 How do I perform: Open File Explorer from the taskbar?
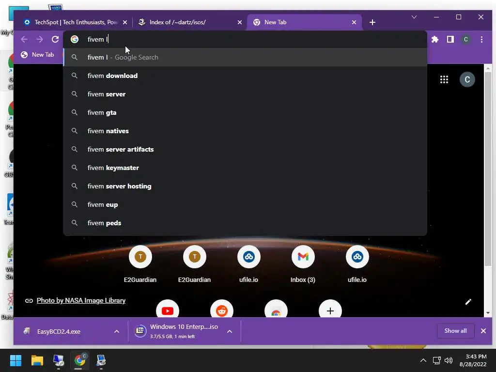(x=37, y=360)
